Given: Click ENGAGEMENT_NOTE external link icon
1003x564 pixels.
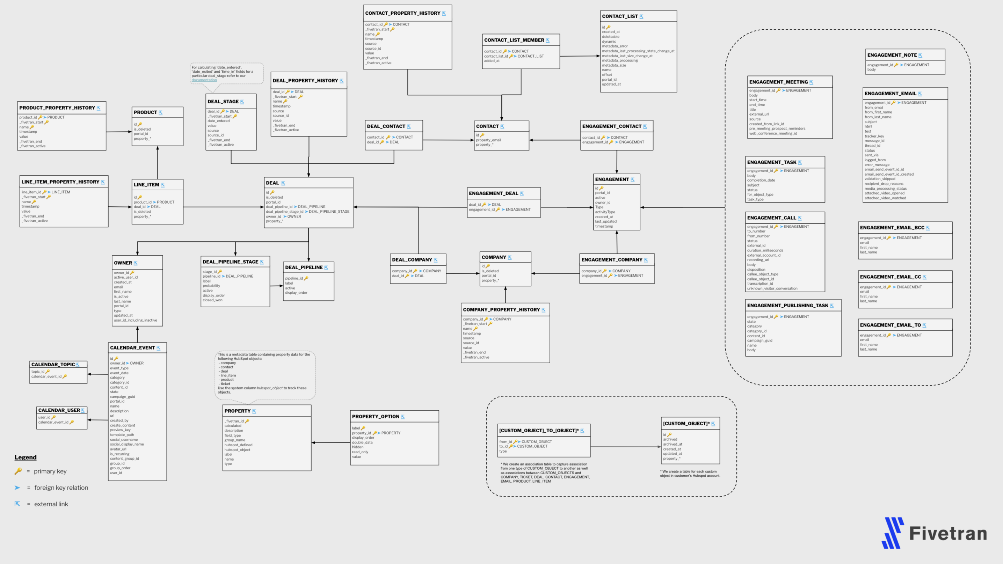Looking at the screenshot, I should pyautogui.click(x=920, y=56).
